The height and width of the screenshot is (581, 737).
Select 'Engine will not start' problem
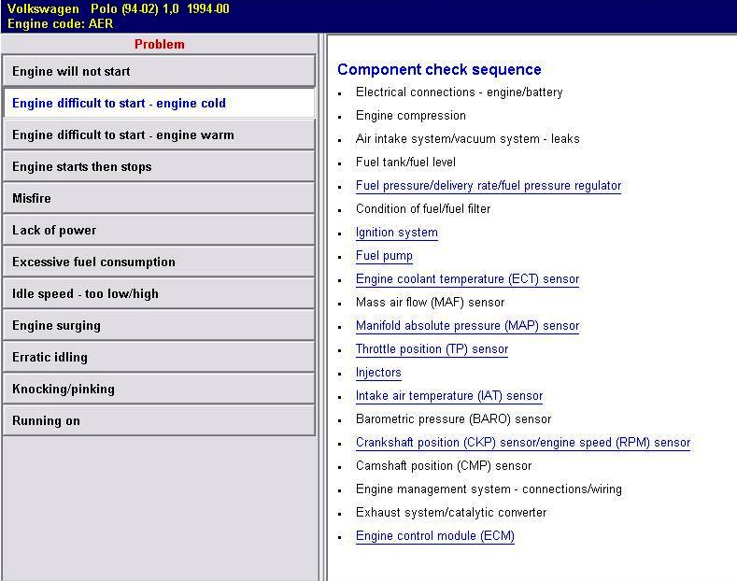tap(159, 71)
